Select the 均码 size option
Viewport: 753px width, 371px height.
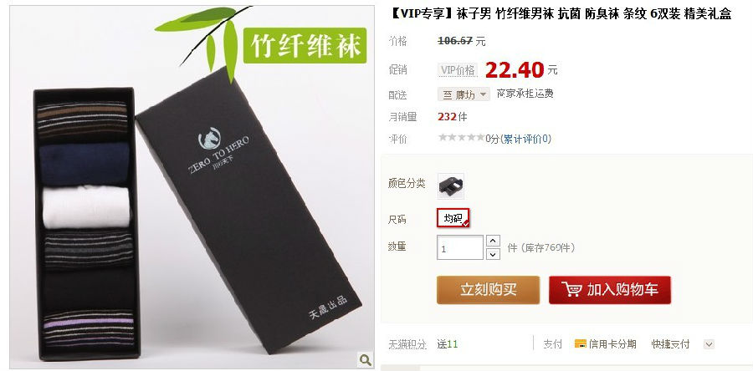(x=453, y=218)
